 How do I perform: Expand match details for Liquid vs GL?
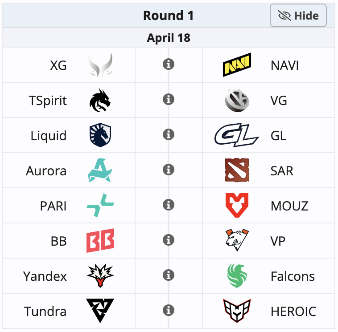(168, 134)
